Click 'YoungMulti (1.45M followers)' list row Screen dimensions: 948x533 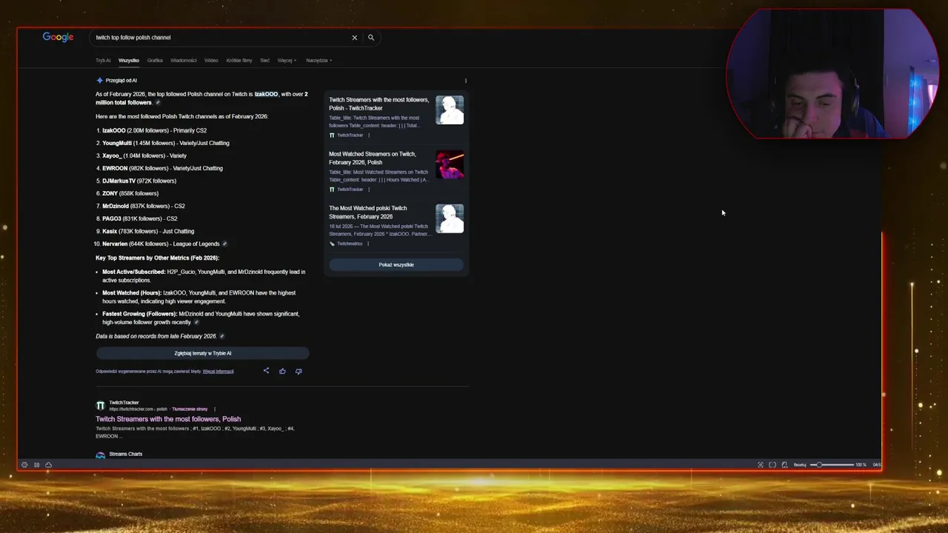pyautogui.click(x=166, y=143)
